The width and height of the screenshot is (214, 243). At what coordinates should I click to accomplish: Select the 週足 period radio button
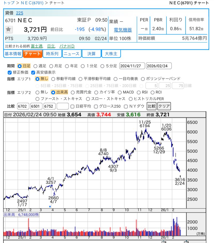tap(35, 66)
